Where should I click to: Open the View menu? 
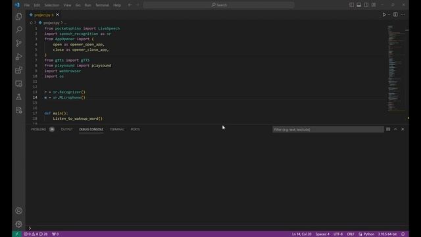tap(67, 5)
